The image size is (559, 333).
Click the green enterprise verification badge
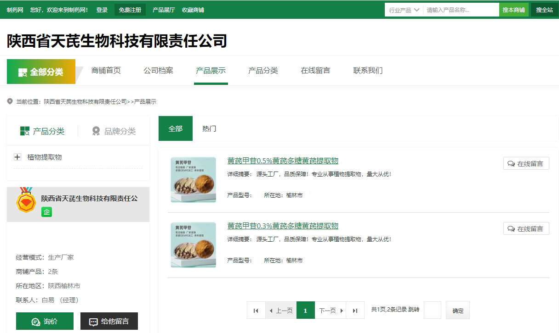click(x=46, y=212)
